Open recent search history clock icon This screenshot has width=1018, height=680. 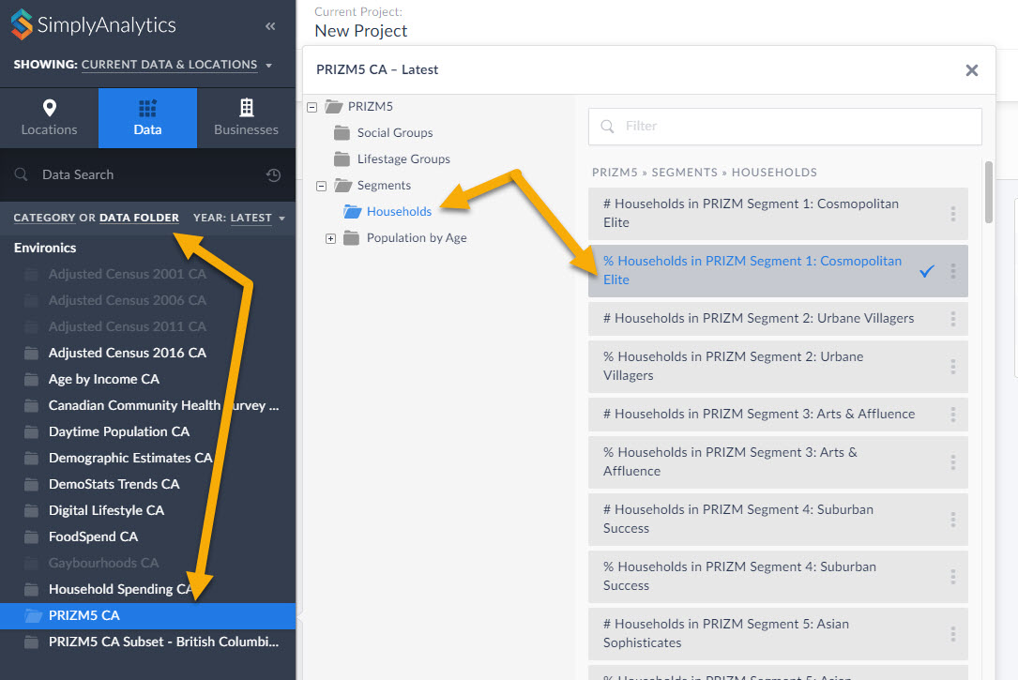pyautogui.click(x=273, y=174)
